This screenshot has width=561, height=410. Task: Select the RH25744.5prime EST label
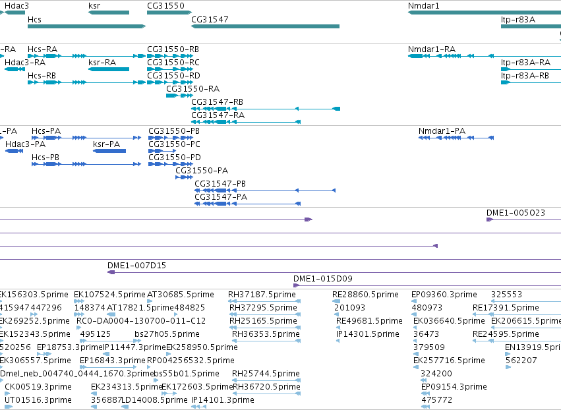pos(266,374)
